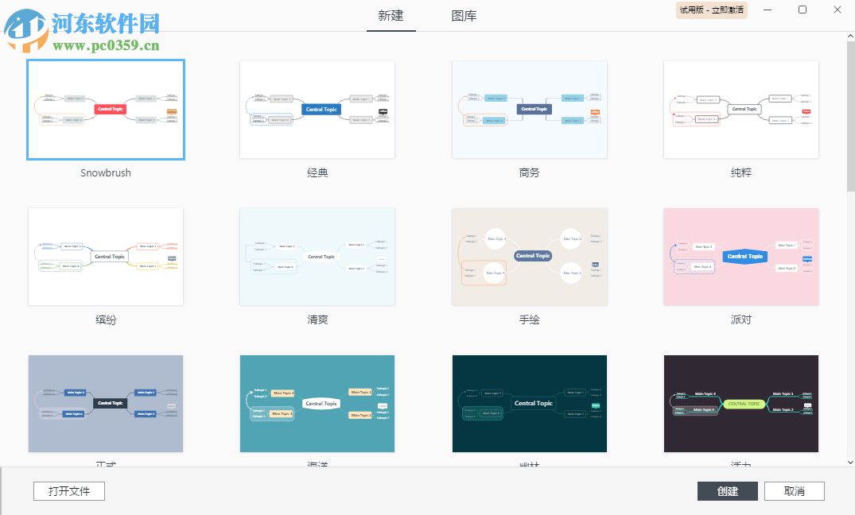Select the Snowbrush template

pyautogui.click(x=106, y=110)
